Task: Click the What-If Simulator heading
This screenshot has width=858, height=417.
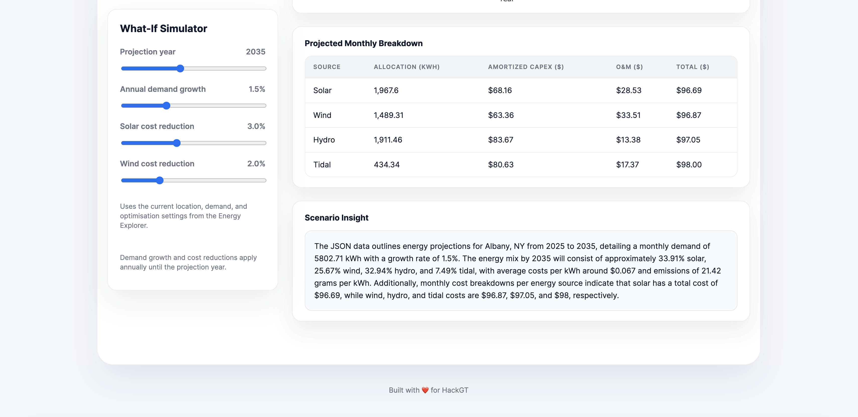Action: coord(163,29)
